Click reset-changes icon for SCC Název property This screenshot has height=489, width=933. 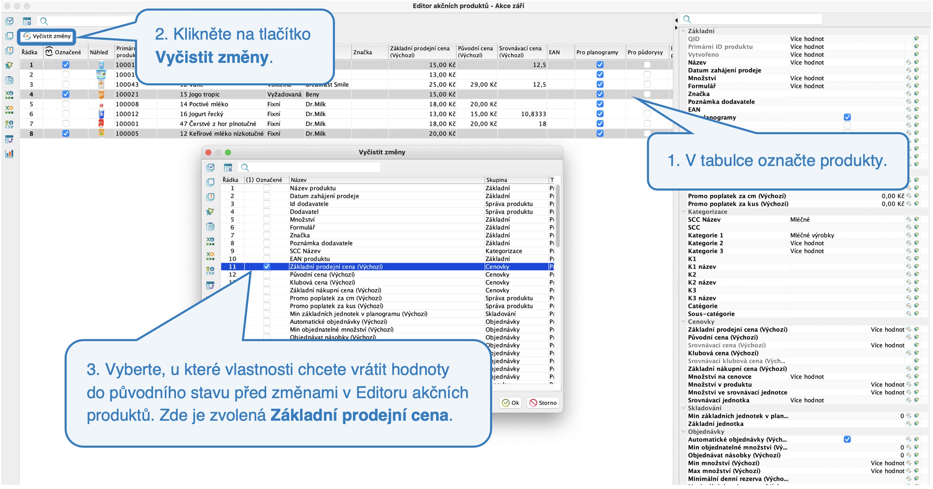(x=908, y=219)
